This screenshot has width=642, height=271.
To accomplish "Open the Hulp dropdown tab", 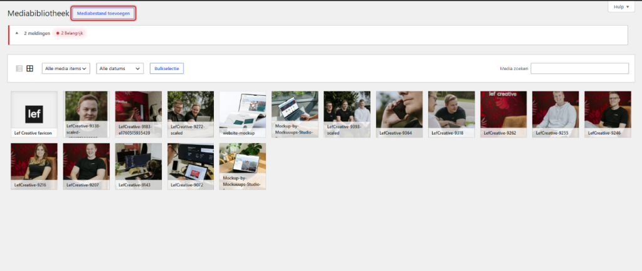I will (x=621, y=7).
